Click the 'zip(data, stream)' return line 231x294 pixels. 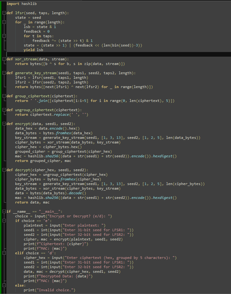tap(70, 64)
